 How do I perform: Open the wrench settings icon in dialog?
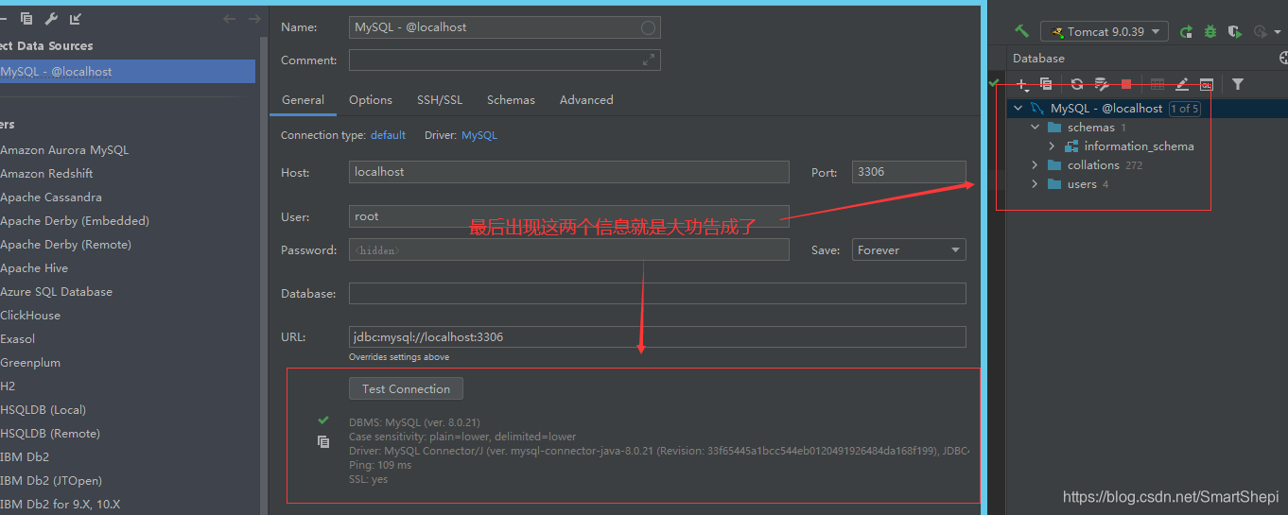point(51,19)
